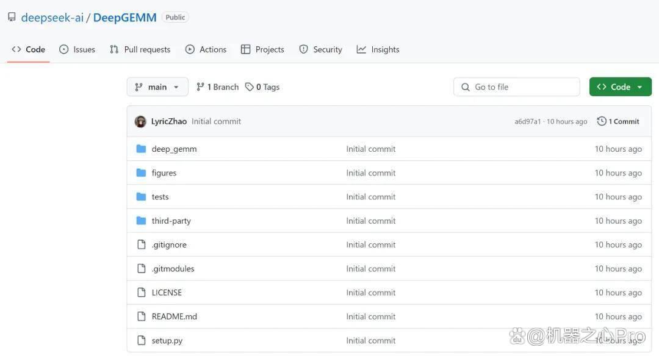Open the Pull requests tab
The image size is (659, 359).
(140, 49)
